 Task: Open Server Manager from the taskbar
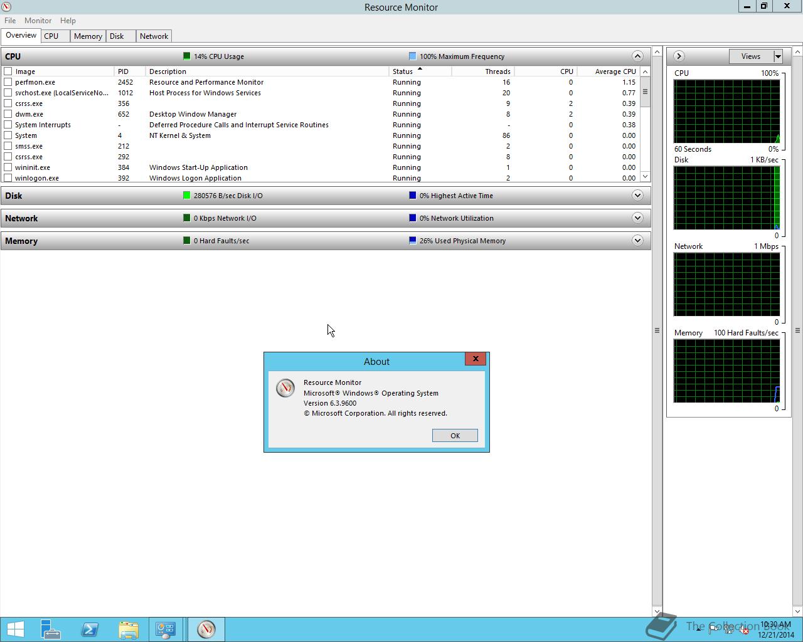point(51,629)
